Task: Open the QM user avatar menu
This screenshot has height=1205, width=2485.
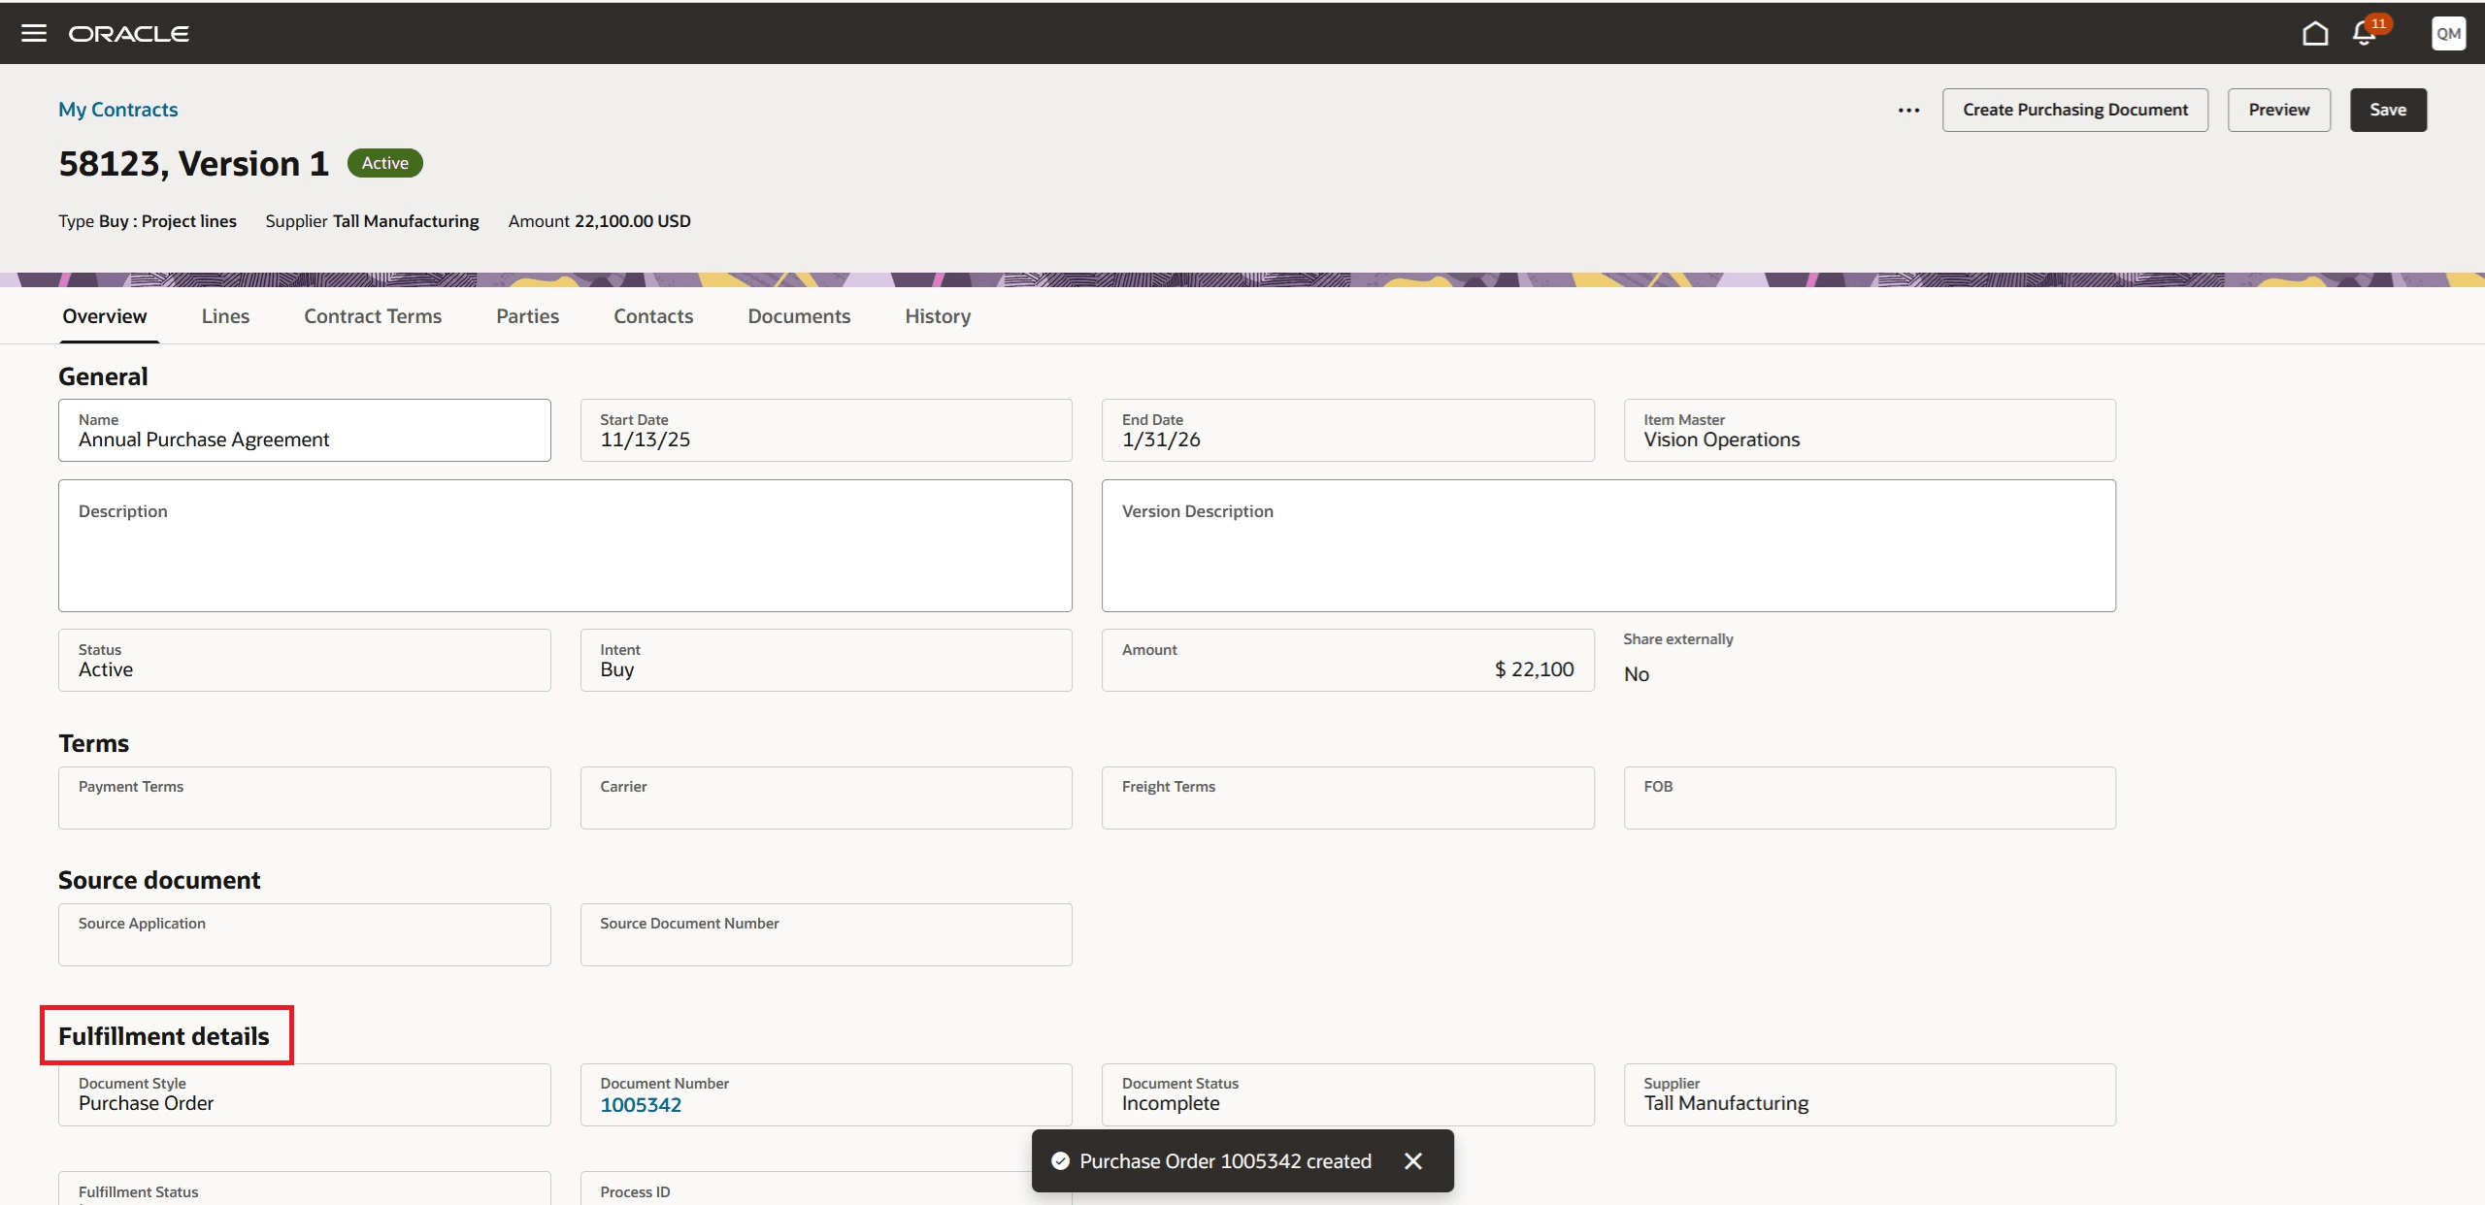Action: click(x=2448, y=34)
